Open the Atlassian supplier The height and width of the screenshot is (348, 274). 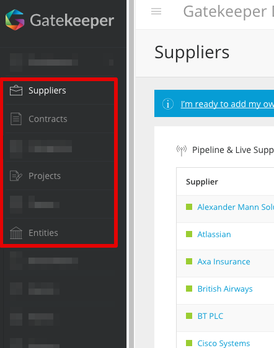pyautogui.click(x=214, y=234)
